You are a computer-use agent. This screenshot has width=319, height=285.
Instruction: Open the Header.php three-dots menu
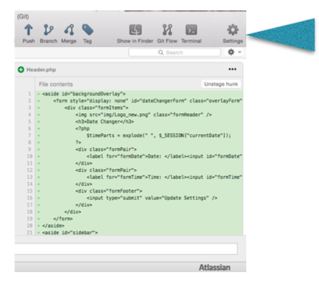click(x=233, y=69)
